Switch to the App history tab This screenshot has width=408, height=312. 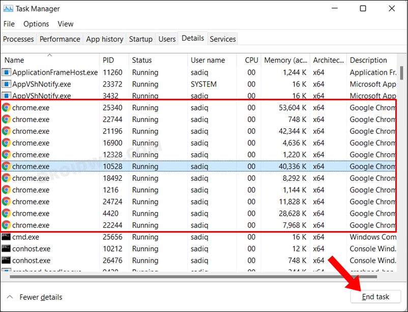point(105,39)
